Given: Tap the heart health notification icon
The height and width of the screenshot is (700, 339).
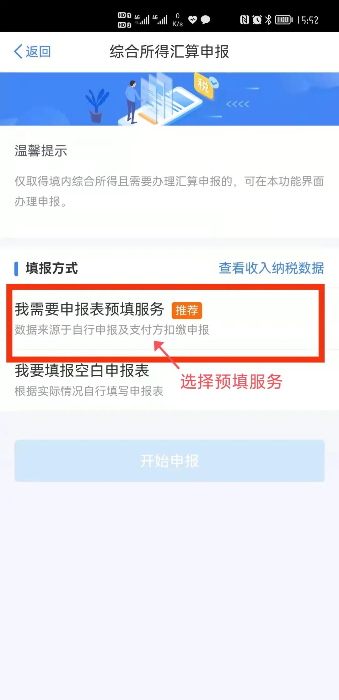Looking at the screenshot, I should (192, 20).
